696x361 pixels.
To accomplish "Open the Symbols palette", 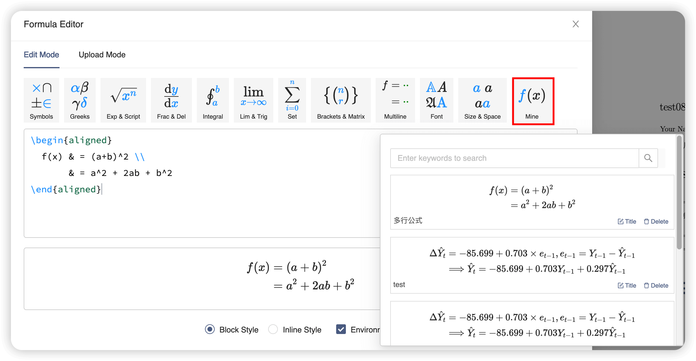I will tap(41, 100).
